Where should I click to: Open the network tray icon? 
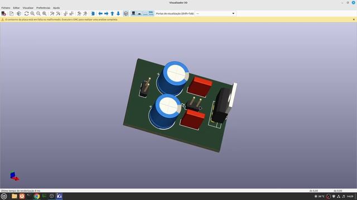point(339,196)
